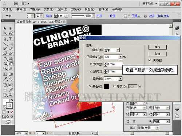Open the stroke weight 1 pt dropdown
The height and width of the screenshot is (136, 182).
click(66, 16)
